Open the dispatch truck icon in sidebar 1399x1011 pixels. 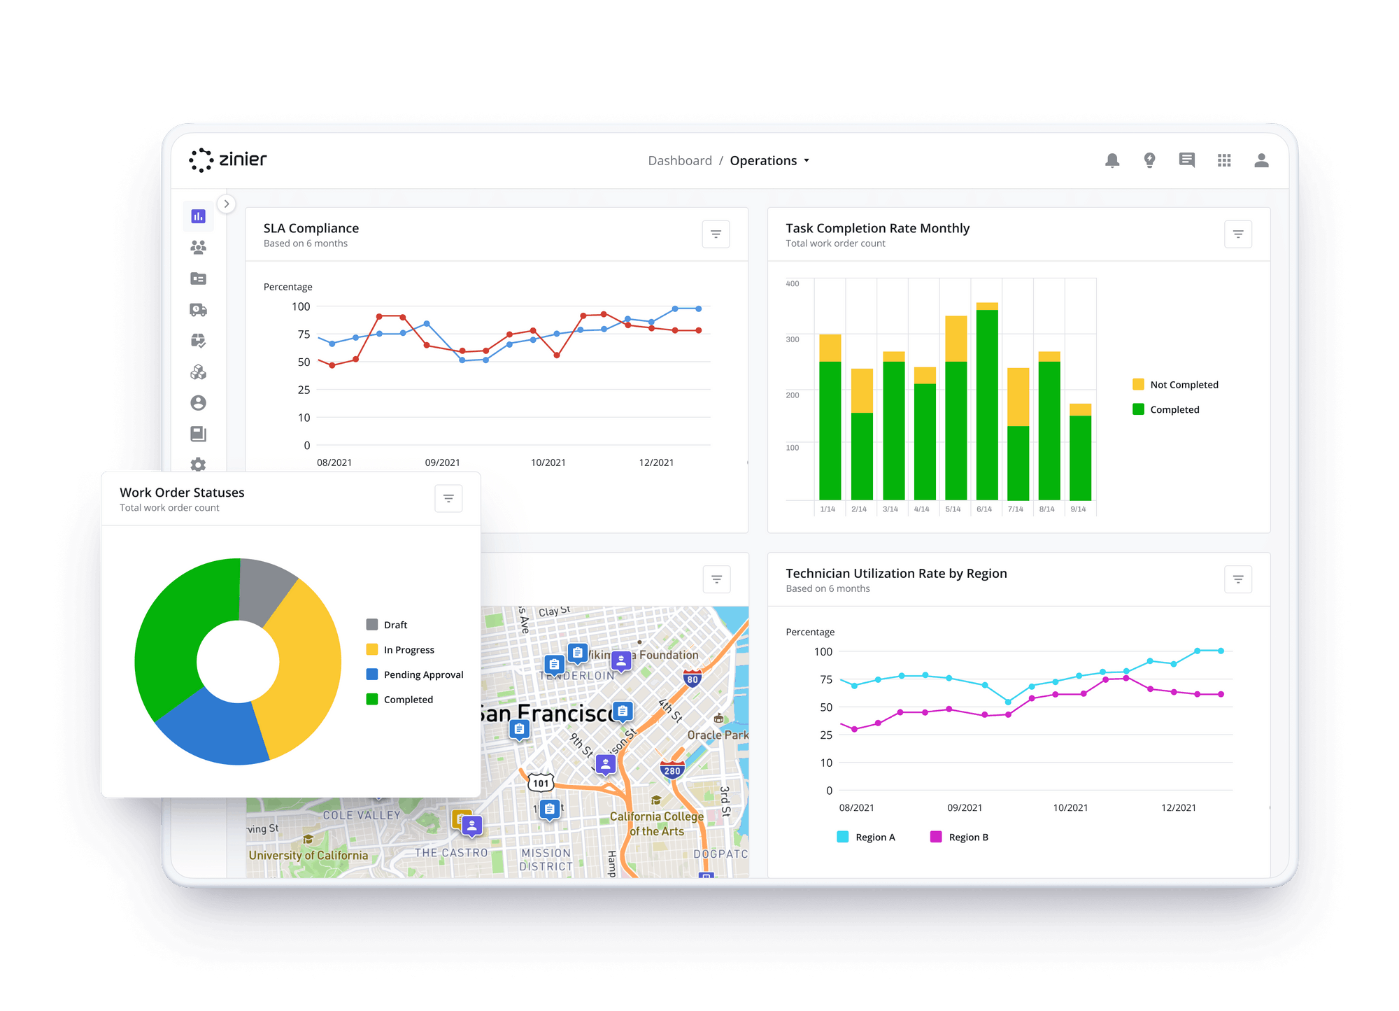(x=198, y=310)
